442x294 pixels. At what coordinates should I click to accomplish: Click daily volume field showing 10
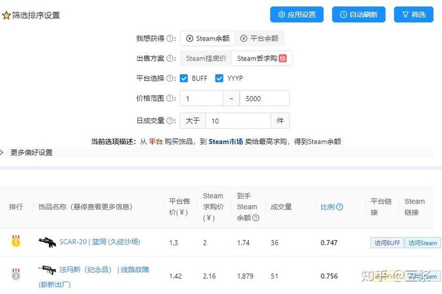pos(238,121)
